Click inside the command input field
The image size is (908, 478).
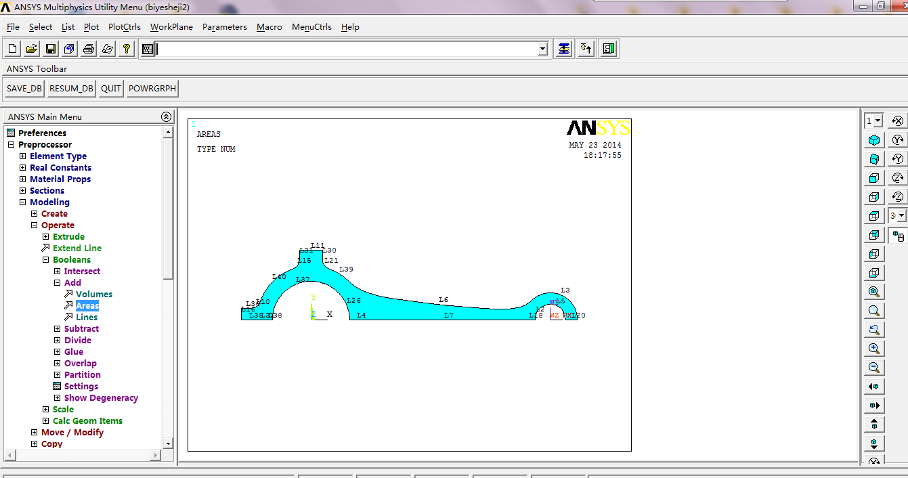tap(346, 49)
